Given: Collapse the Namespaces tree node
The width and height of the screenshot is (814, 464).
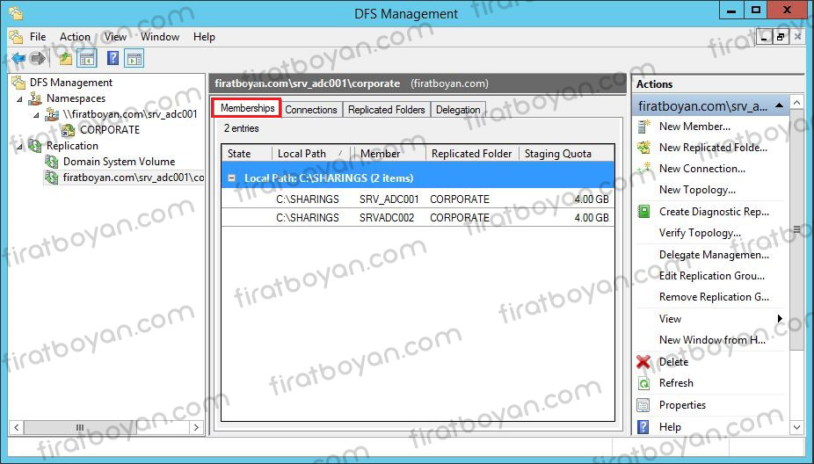Looking at the screenshot, I should point(20,98).
